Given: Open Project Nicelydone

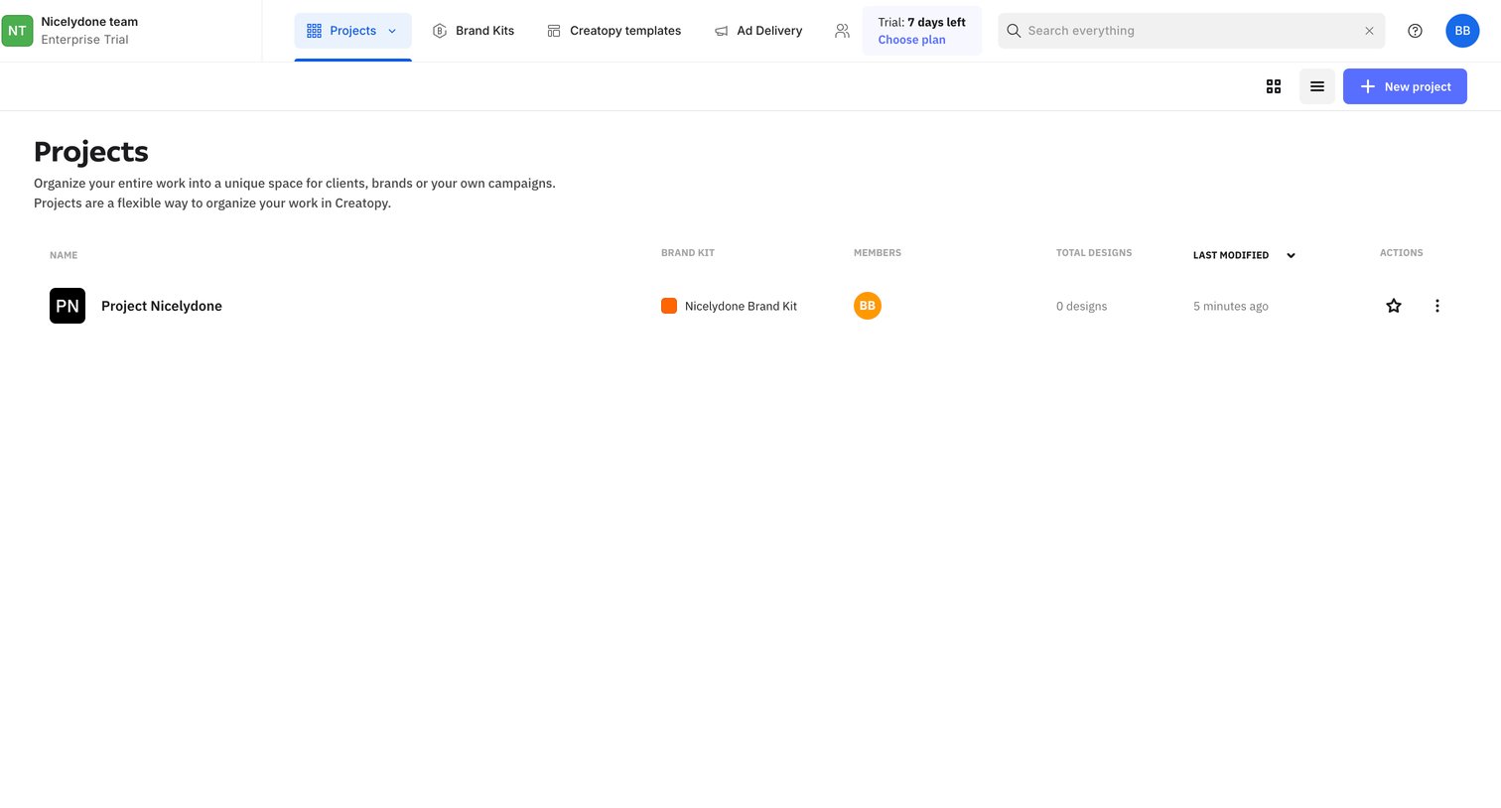Looking at the screenshot, I should (162, 306).
